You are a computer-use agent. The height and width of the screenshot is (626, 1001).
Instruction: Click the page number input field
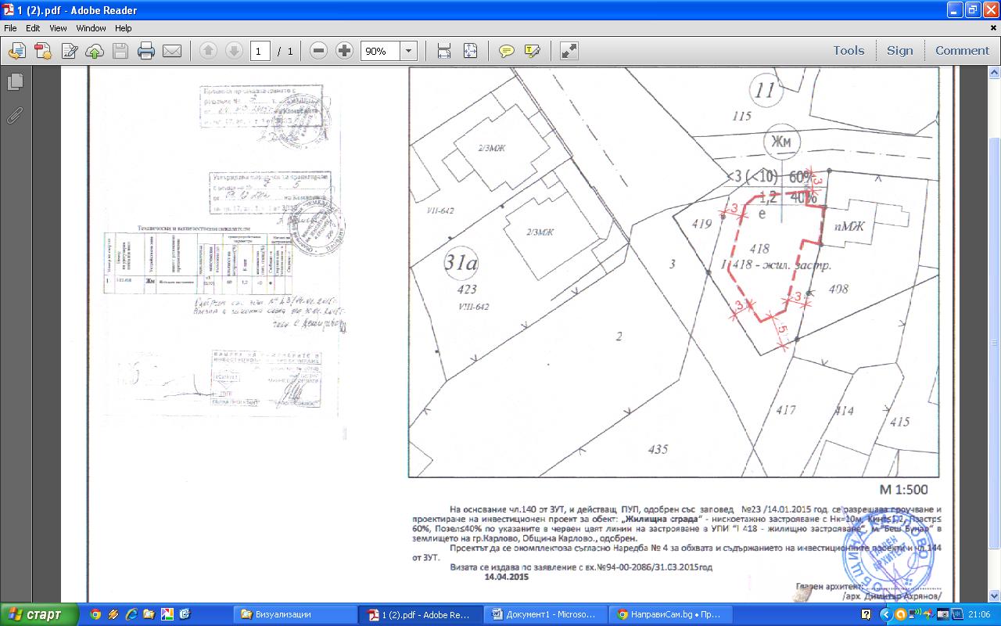click(260, 52)
